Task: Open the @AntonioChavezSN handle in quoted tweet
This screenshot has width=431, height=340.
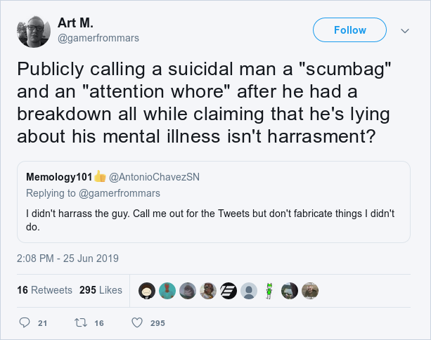Action: [154, 177]
